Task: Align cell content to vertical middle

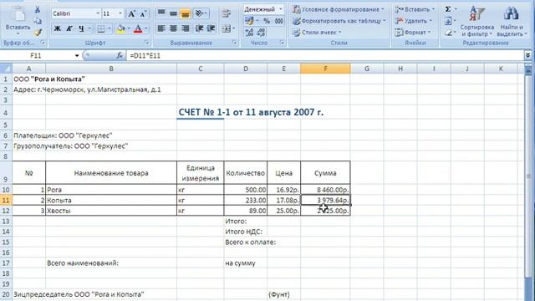Action: pyautogui.click(x=173, y=13)
